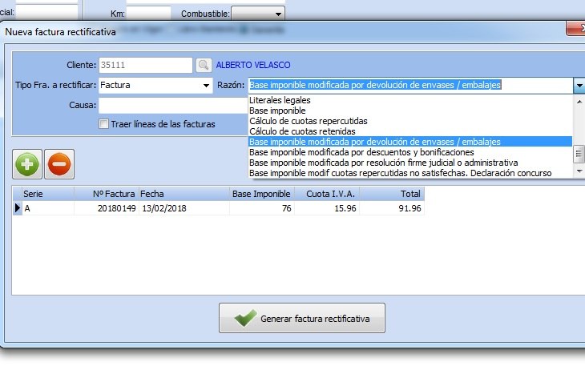Select base imponible cell 76
585x390 pixels.
point(261,208)
